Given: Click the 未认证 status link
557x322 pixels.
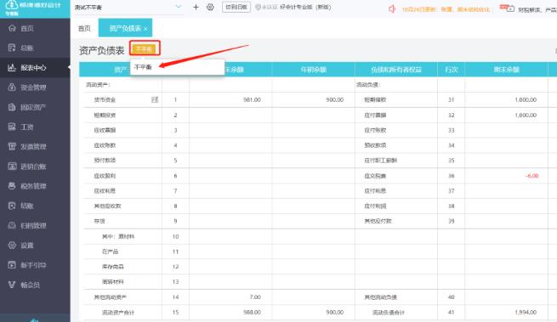Looking at the screenshot, I should (x=266, y=7).
